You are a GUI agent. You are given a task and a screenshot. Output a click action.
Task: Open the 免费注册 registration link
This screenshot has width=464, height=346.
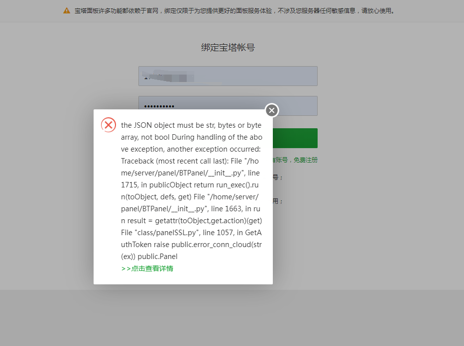pyautogui.click(x=305, y=160)
